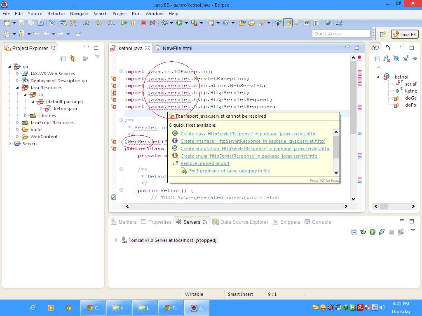The height and width of the screenshot is (316, 422).
Task: Open the Navigate menu
Action: click(79, 14)
